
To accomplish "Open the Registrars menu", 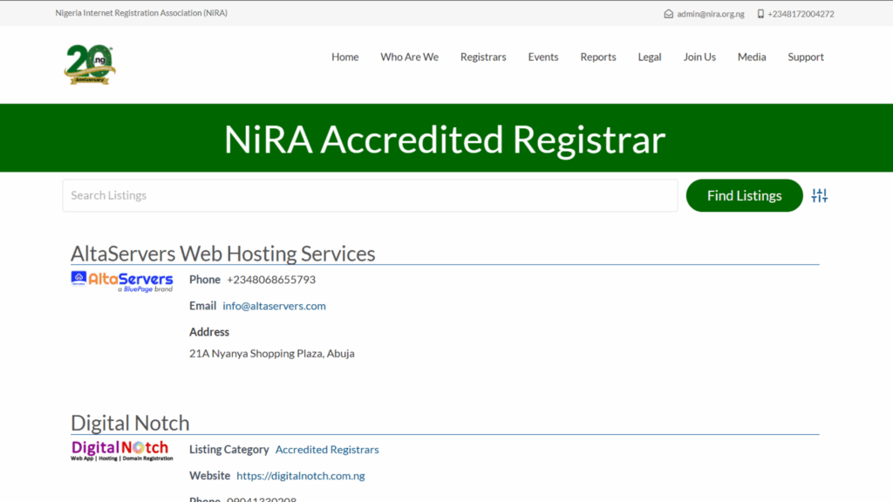I will [x=483, y=57].
